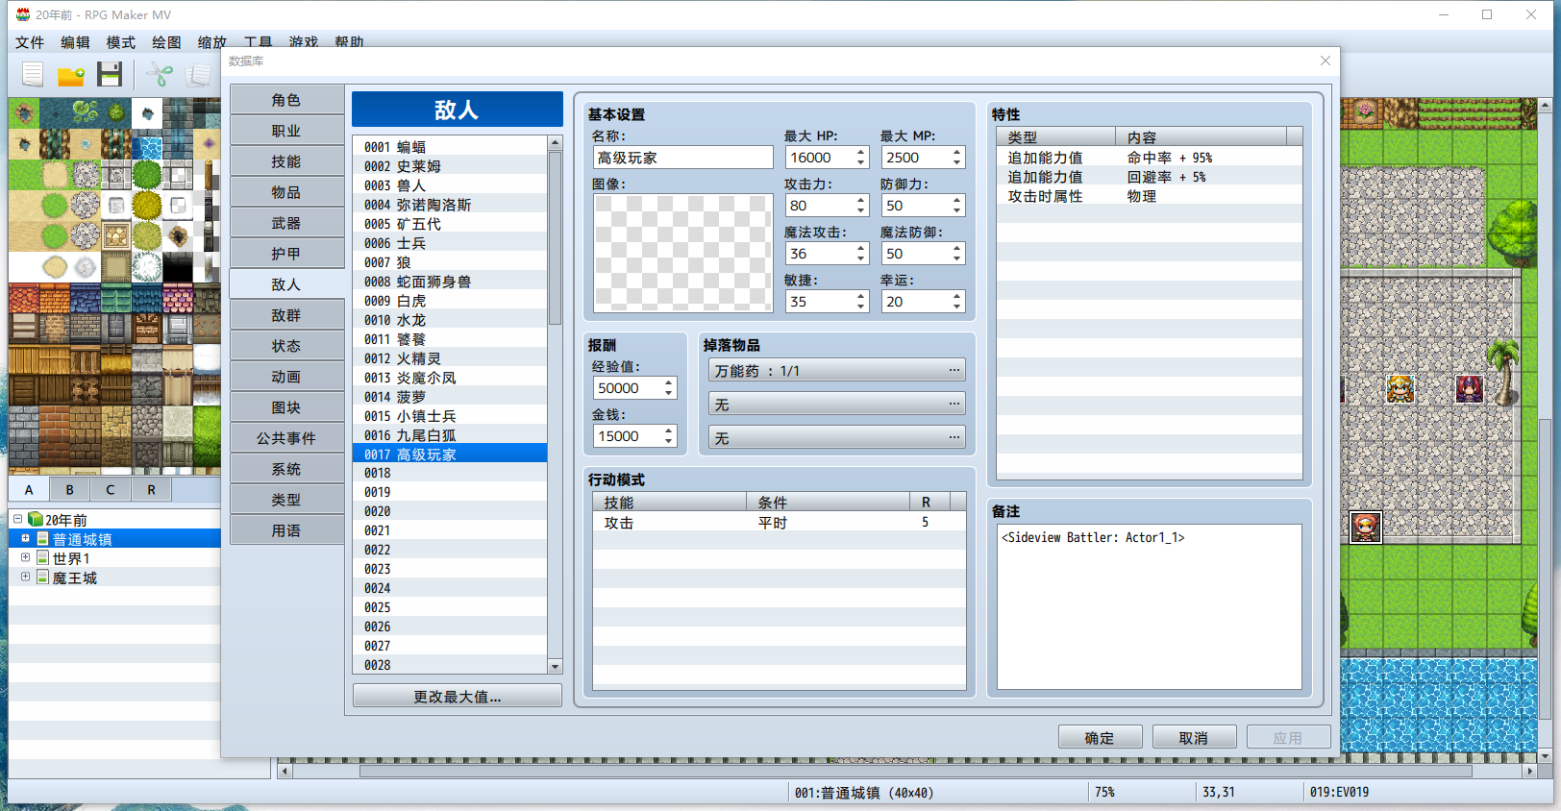Open the second 无 drop item selector

tap(836, 404)
